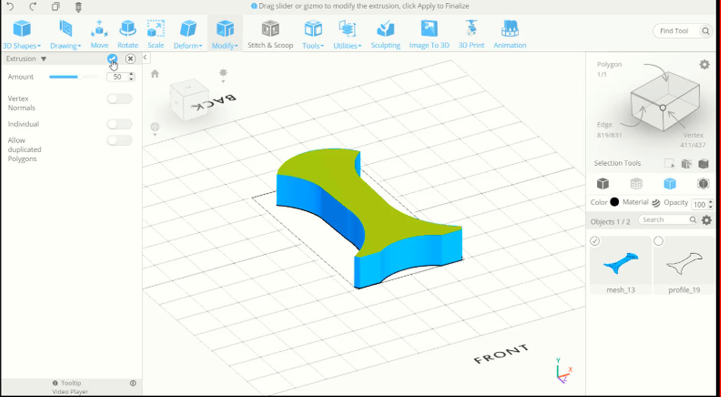Click the Find Tool magnifier icon
The height and width of the screenshot is (397, 721).
tap(706, 31)
